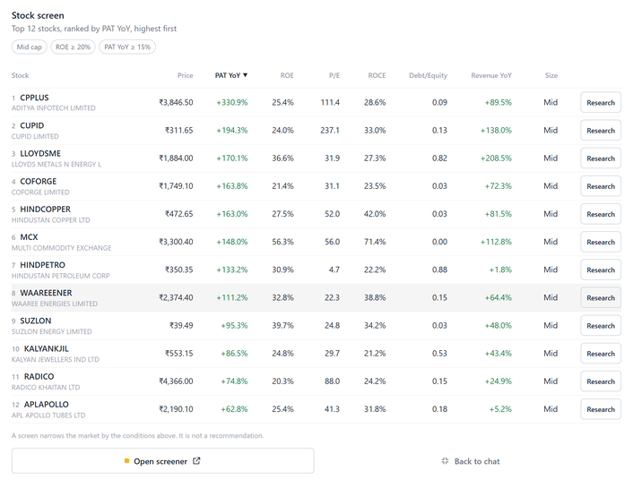Open Research for CUPID
The height and width of the screenshot is (488, 633).
click(601, 130)
